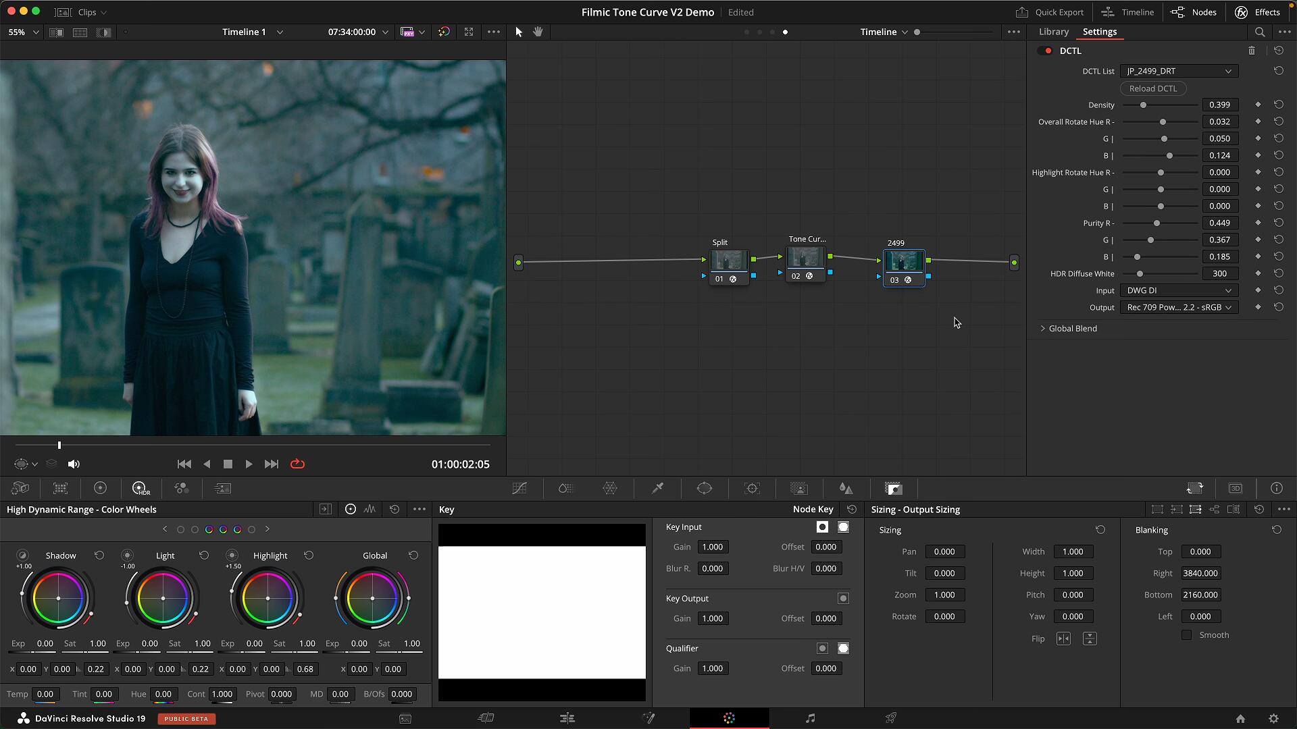Open the Tracker palette icon
Screen dimensions: 1297x729
coord(752,488)
